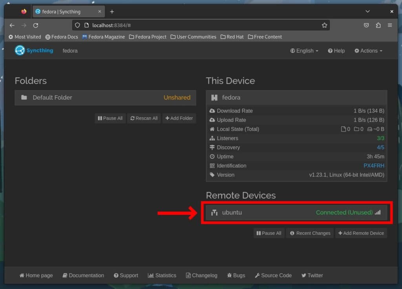Image resolution: width=402 pixels, height=289 pixels.
Task: Select the fedora | Syncthing browser tab
Action: [68, 12]
